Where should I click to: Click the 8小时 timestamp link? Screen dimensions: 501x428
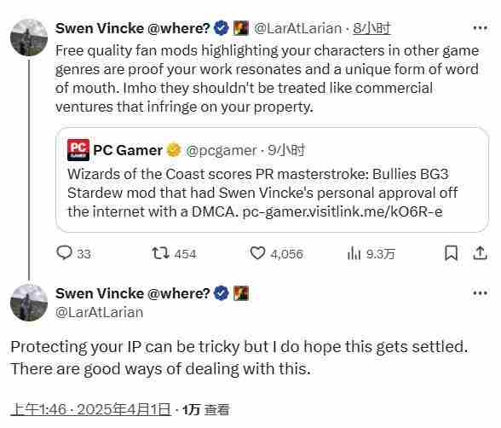[x=371, y=28]
